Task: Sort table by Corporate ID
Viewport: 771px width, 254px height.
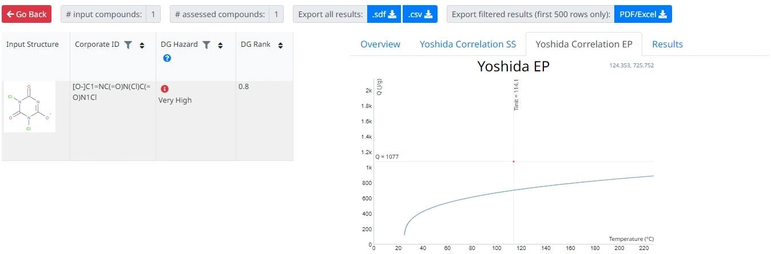Action: (x=142, y=45)
